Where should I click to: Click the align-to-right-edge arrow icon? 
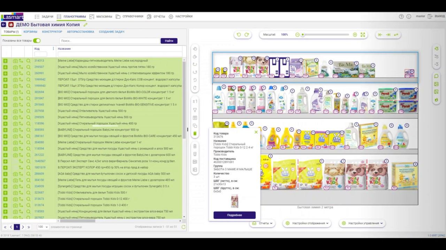[388, 35]
